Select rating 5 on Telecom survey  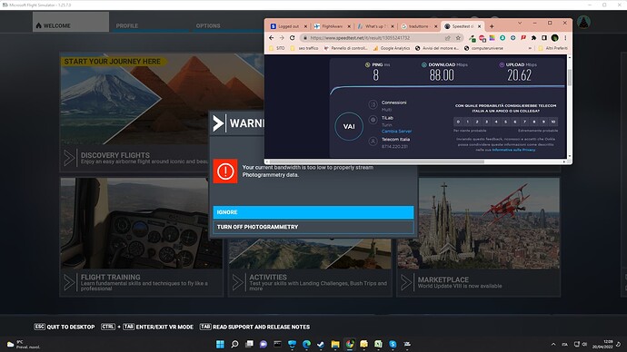point(505,122)
